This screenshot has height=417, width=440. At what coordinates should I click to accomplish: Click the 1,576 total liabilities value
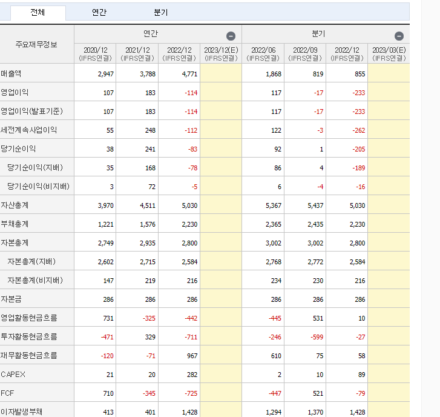148,225
